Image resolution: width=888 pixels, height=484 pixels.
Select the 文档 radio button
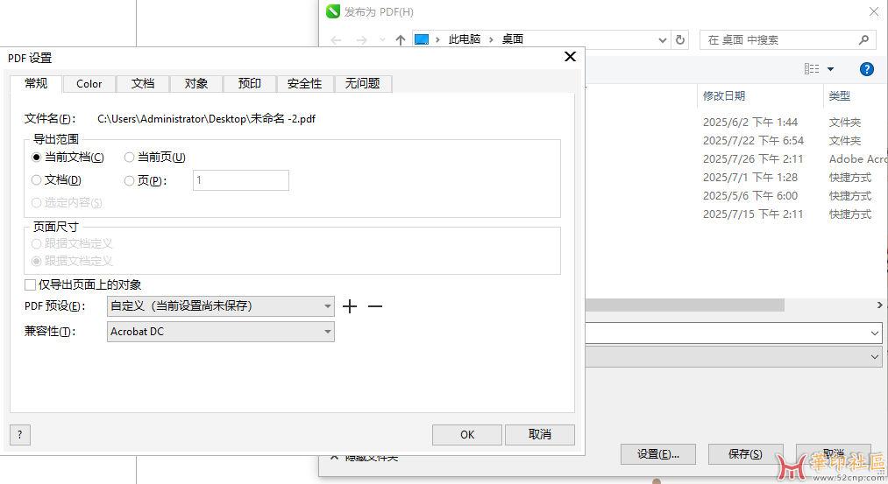coord(37,180)
